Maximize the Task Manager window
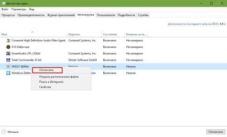Image resolution: width=227 pixels, height=137 pixels. click(x=211, y=3)
